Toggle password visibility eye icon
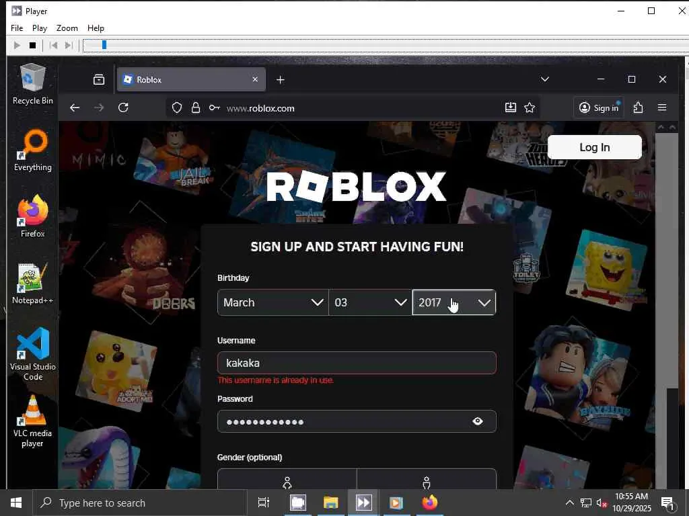The width and height of the screenshot is (689, 516). click(x=478, y=421)
